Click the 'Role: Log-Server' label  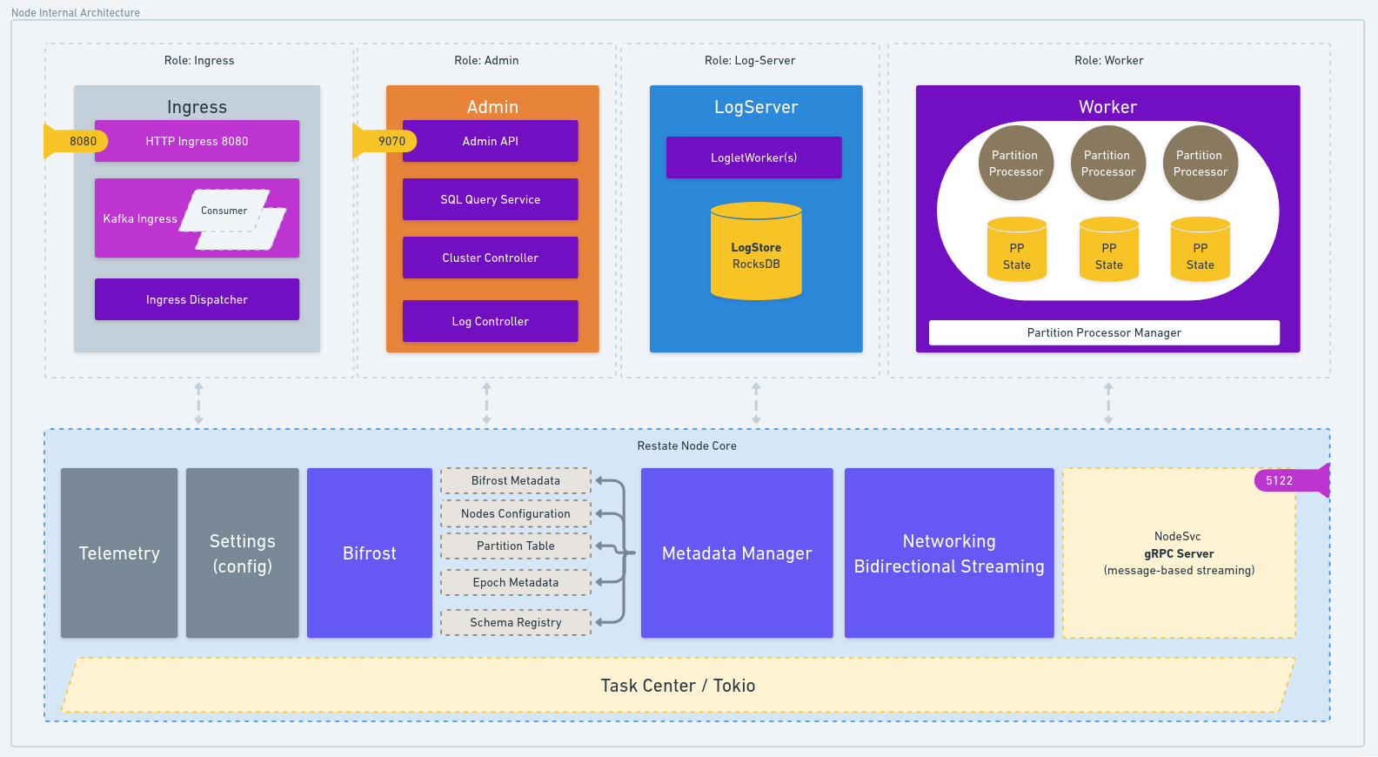pyautogui.click(x=750, y=60)
